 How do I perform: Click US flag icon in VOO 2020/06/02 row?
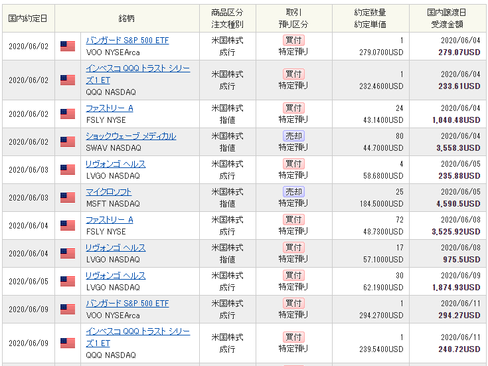tap(68, 46)
